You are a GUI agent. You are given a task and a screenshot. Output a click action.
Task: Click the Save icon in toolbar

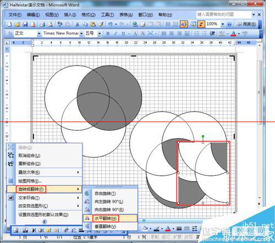click(25, 24)
